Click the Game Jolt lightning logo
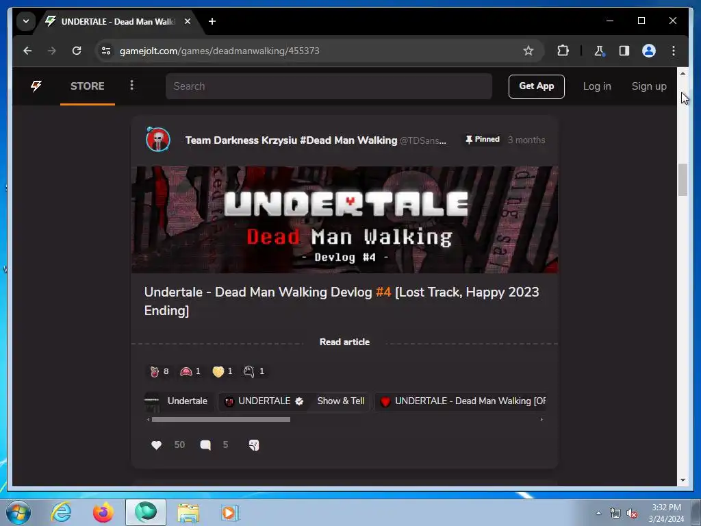 [x=36, y=86]
